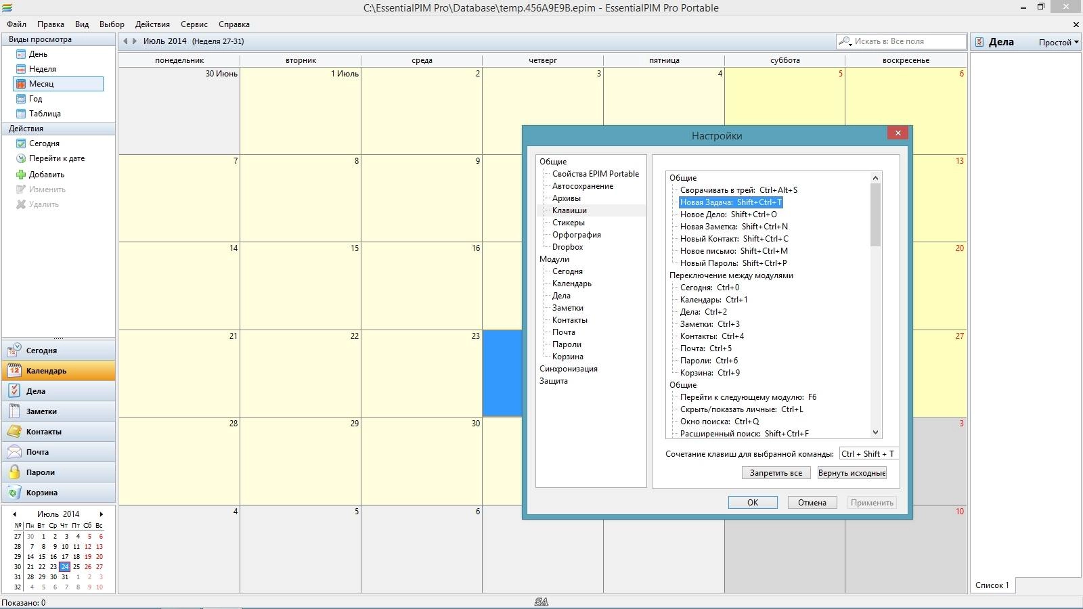Select Скрыть/показать личные: Ctrl+L shortcut
This screenshot has width=1083, height=609.
742,409
